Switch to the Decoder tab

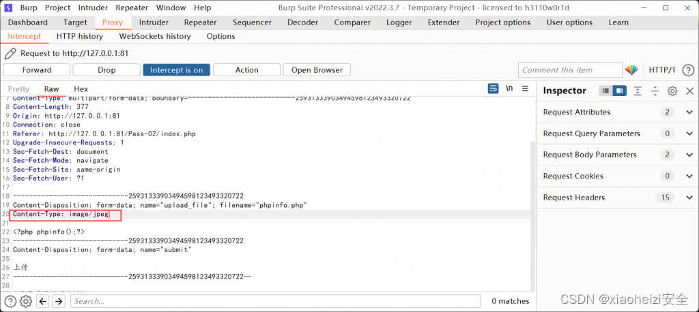tap(302, 22)
